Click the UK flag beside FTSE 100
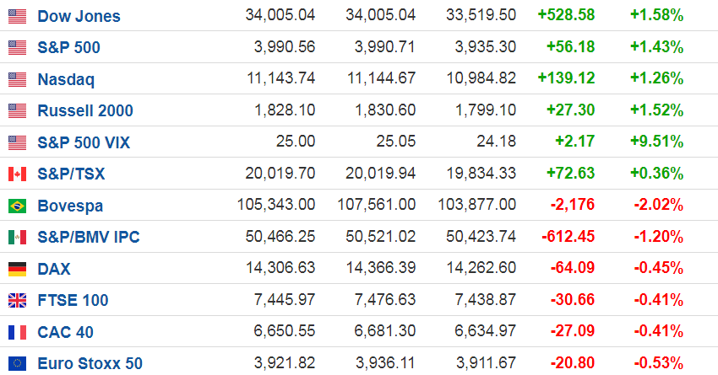The height and width of the screenshot is (375, 718). click(x=17, y=301)
